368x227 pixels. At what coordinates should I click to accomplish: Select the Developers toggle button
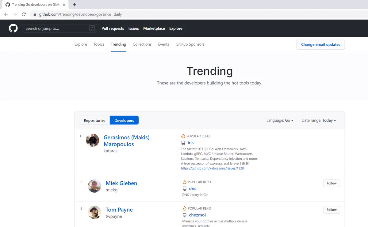click(x=124, y=120)
